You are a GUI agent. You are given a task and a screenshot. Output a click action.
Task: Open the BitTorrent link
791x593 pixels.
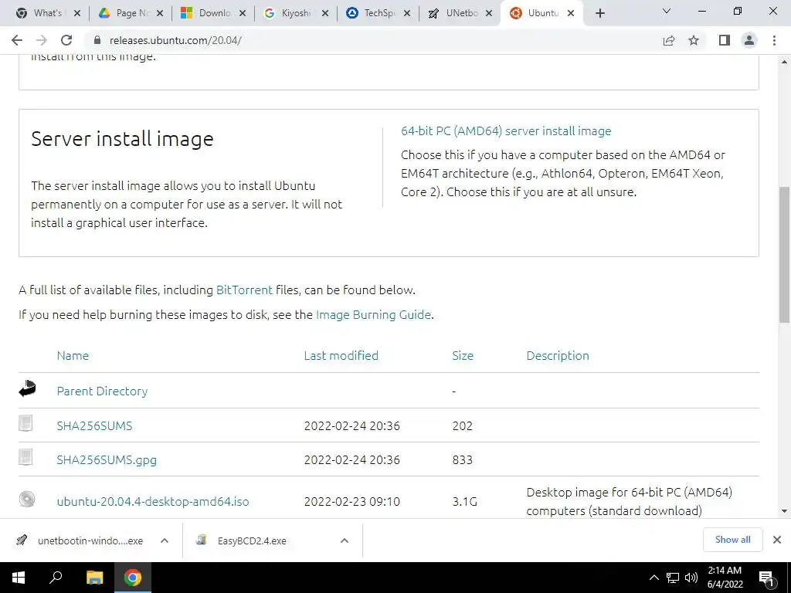click(x=244, y=290)
